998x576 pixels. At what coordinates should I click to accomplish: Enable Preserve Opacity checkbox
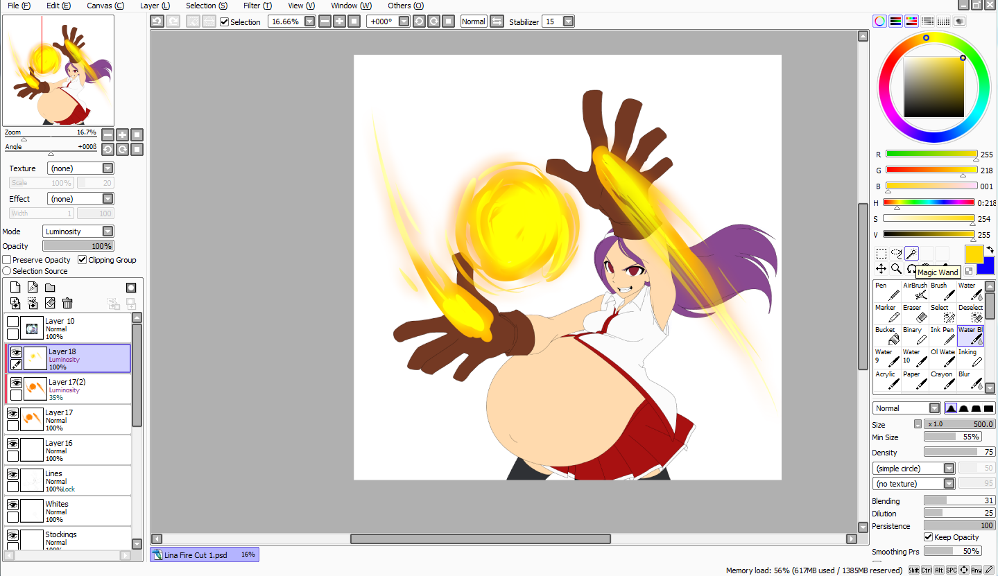(7, 260)
